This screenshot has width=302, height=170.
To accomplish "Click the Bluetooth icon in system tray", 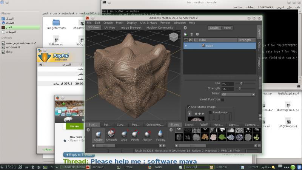I will (x=32, y=167).
